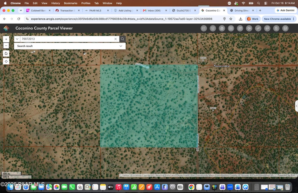This screenshot has height=193, width=298.
Task: Open the Measure ruler widget
Action: click(258, 28)
